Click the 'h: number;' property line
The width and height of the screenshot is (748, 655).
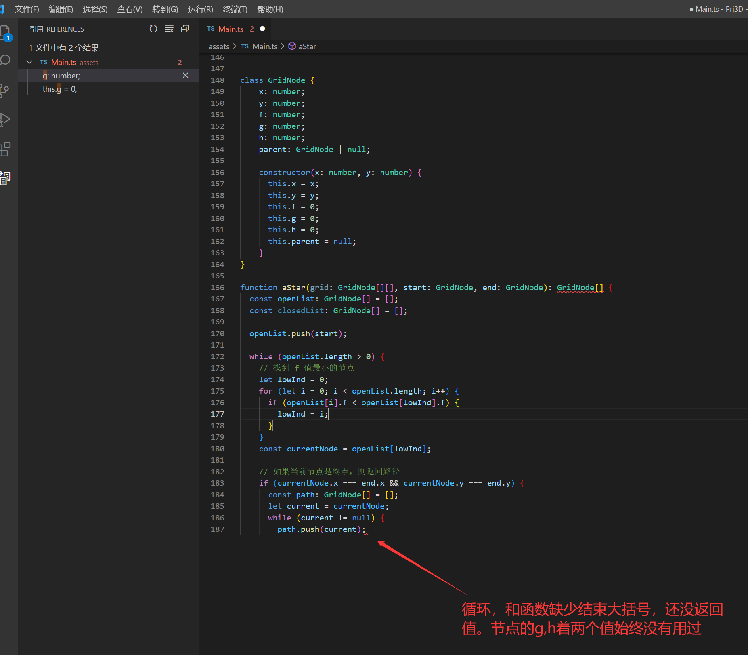coord(282,138)
